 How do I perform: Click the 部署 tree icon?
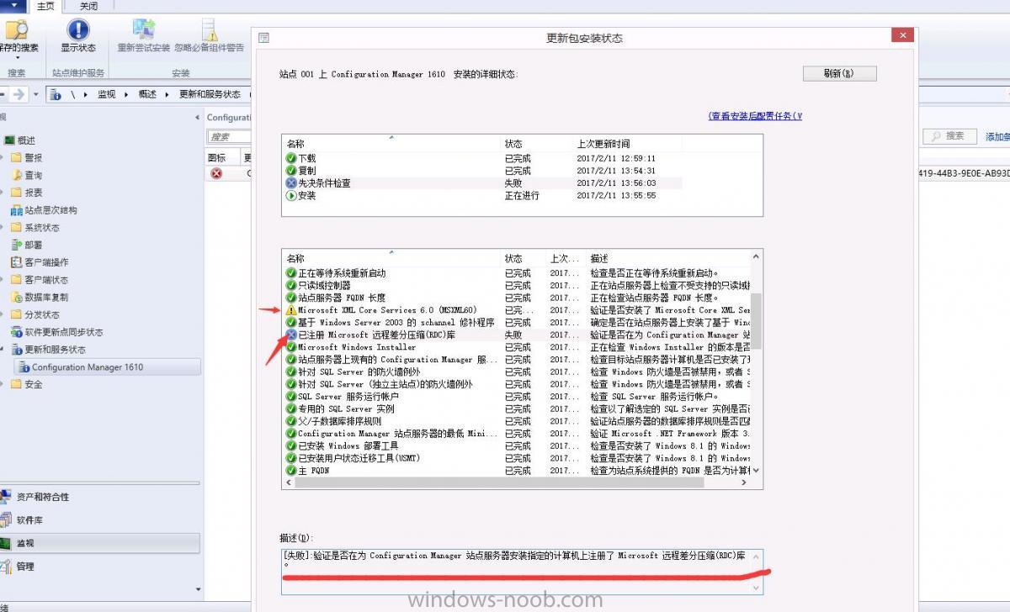17,245
